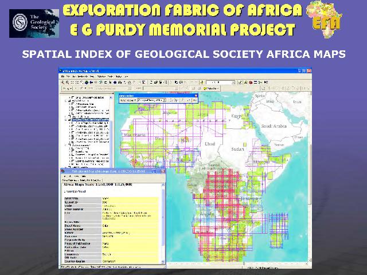Click the Geological Society logo
The image size is (367, 275).
click(x=34, y=23)
